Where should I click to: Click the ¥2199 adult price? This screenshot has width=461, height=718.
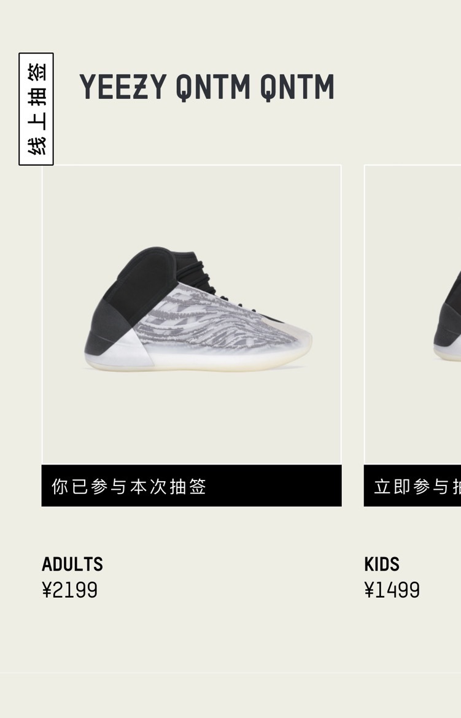pyautogui.click(x=69, y=590)
